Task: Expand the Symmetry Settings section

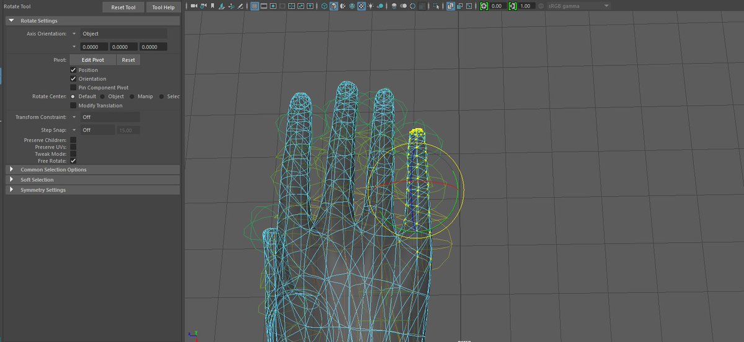Action: pos(11,190)
